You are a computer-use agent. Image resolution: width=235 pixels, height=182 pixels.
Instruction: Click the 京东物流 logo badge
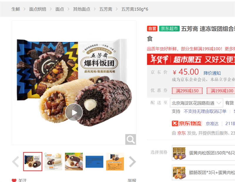(187, 123)
